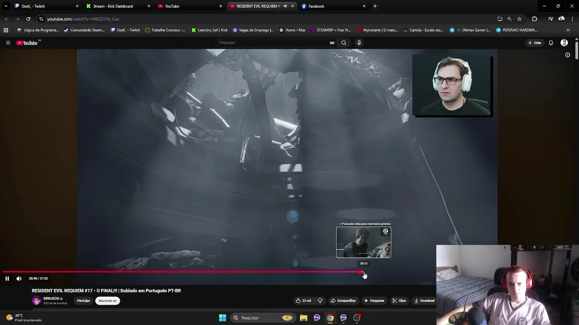Reload the current page
This screenshot has height=325, width=579.
pos(28,19)
